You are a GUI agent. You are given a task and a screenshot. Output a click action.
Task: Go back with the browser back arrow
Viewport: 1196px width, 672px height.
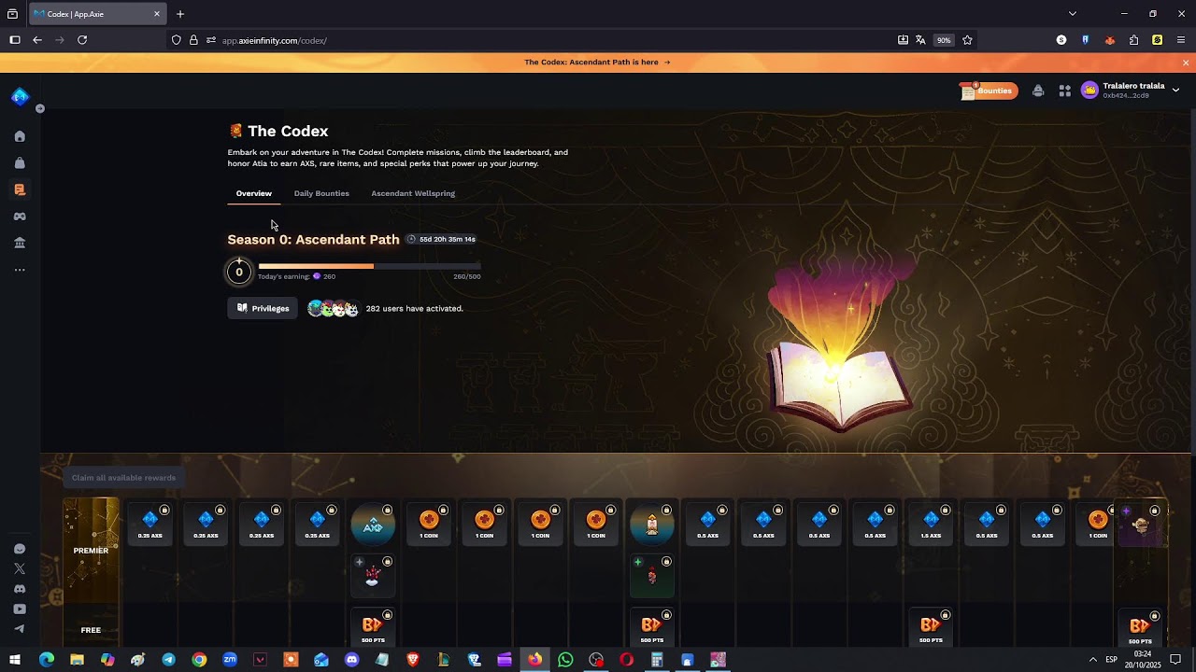click(37, 40)
